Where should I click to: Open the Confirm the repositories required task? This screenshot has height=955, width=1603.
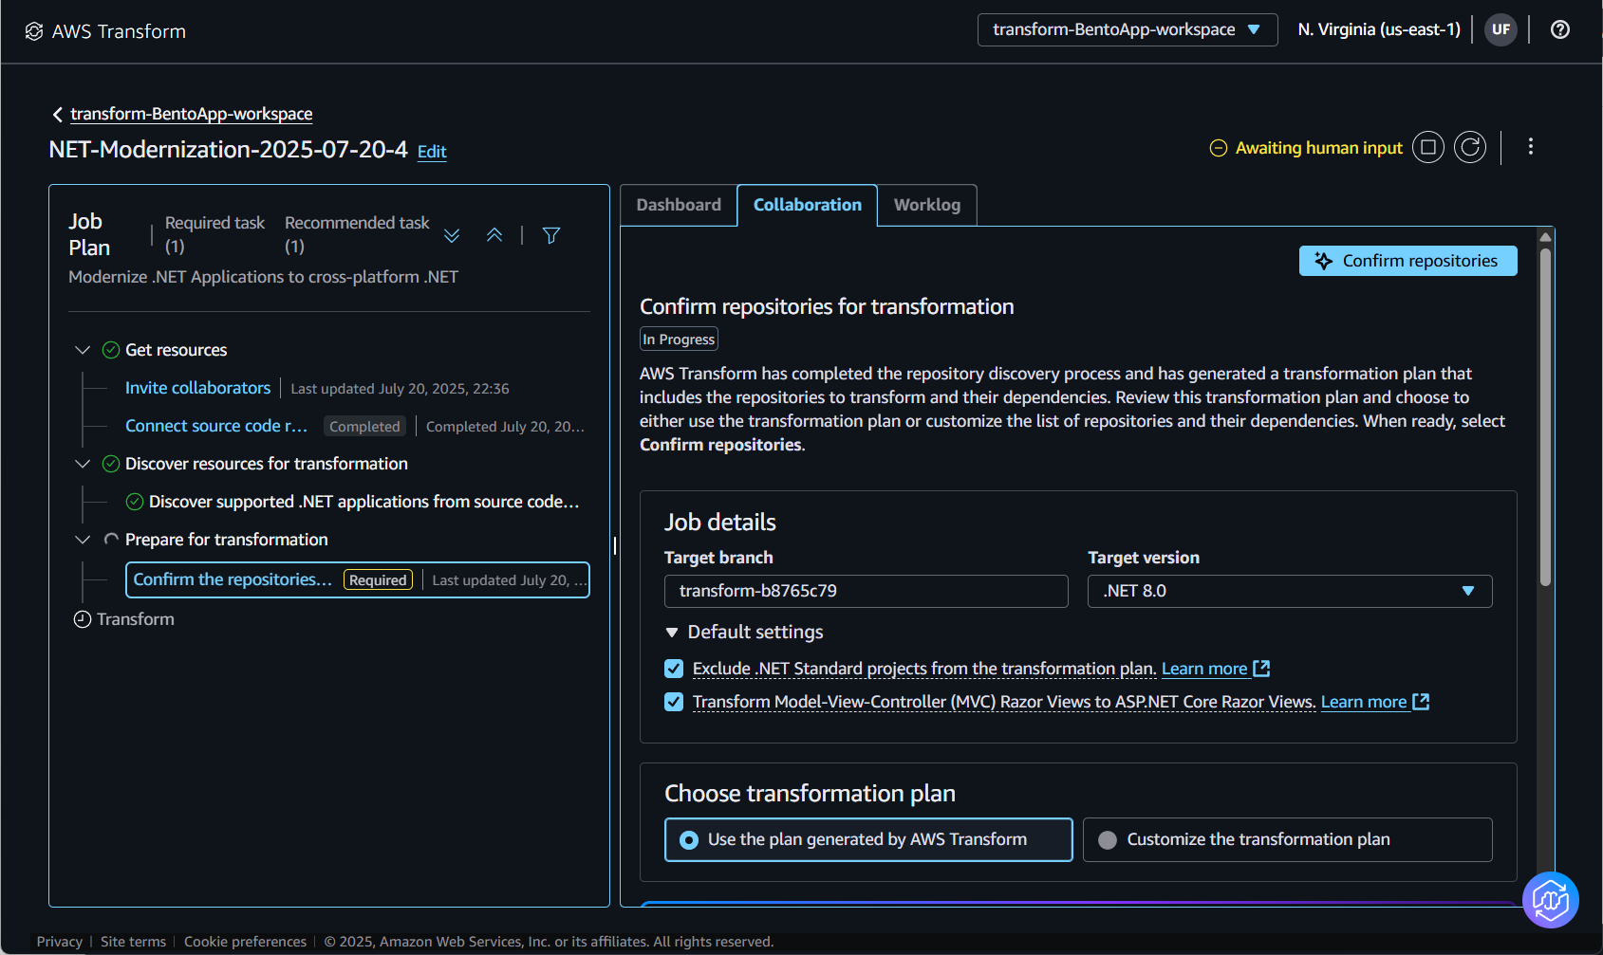click(x=358, y=579)
